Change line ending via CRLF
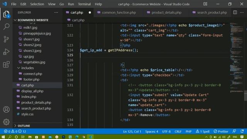Screen dimensions: 247x139 click(178, 131)
